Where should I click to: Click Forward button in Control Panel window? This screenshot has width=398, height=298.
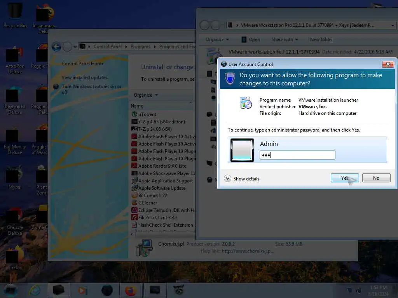pyautogui.click(x=67, y=47)
